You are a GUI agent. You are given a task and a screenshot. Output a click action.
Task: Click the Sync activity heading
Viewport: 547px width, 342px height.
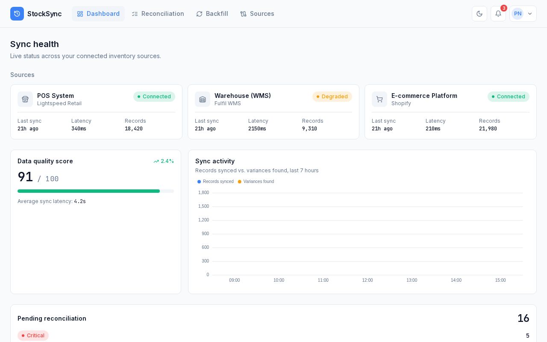tap(215, 161)
